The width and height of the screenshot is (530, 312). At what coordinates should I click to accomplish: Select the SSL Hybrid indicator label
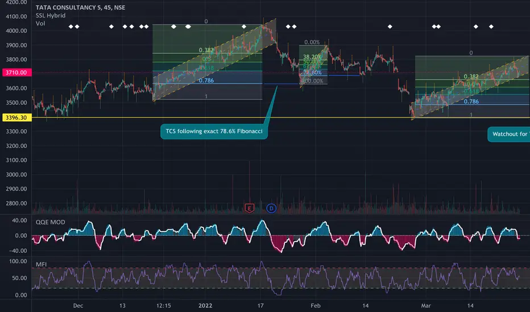tap(51, 15)
